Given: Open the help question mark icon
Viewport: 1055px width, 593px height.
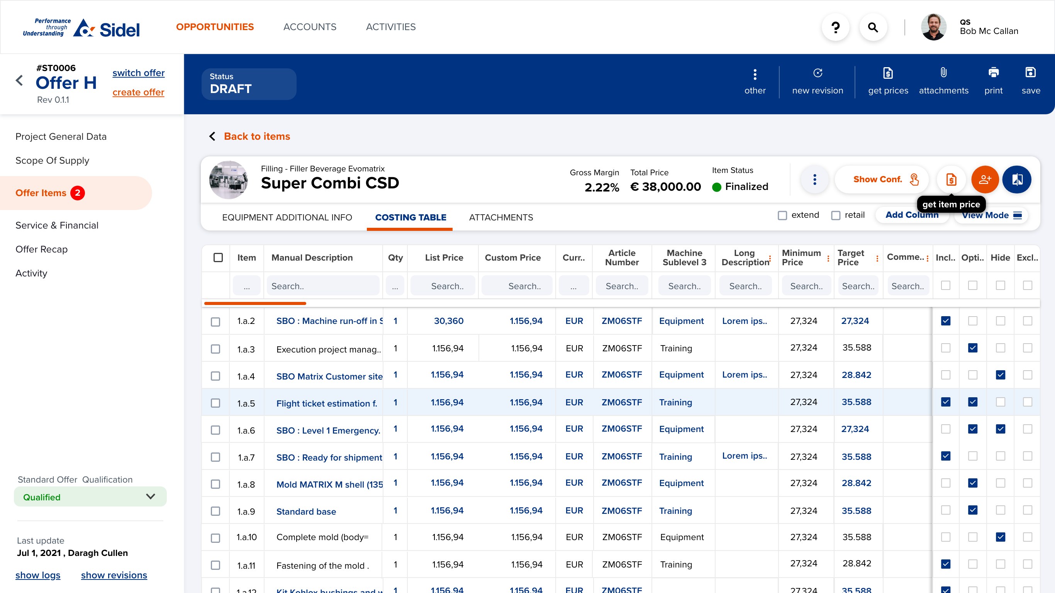Looking at the screenshot, I should [x=836, y=27].
